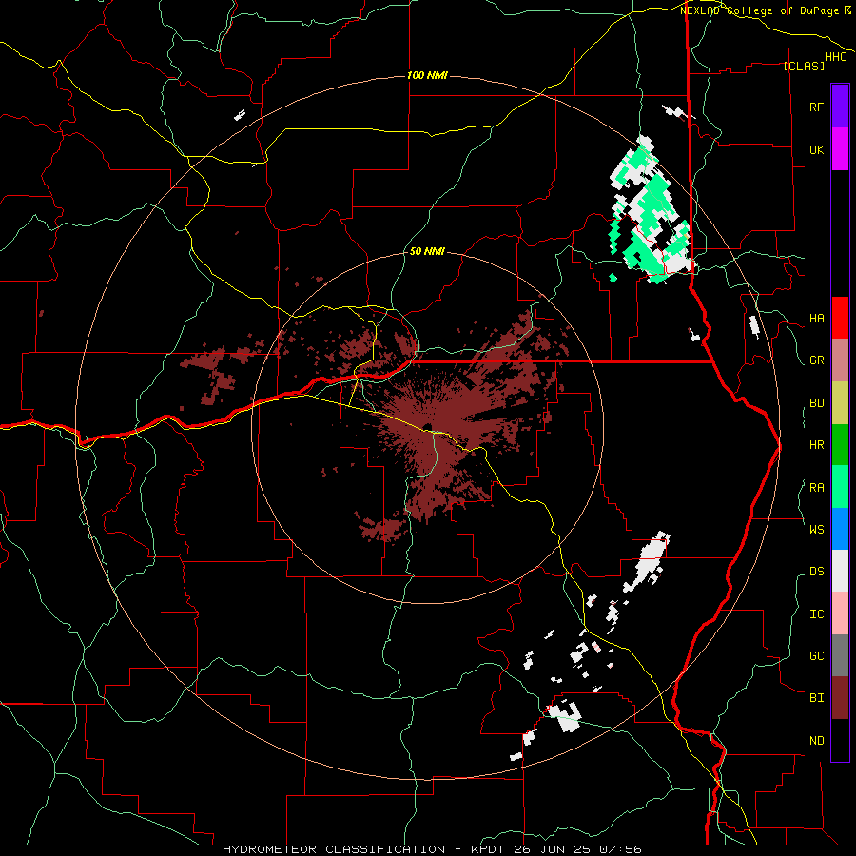
Task: Click the HR dark green swatch
Action: [x=840, y=444]
